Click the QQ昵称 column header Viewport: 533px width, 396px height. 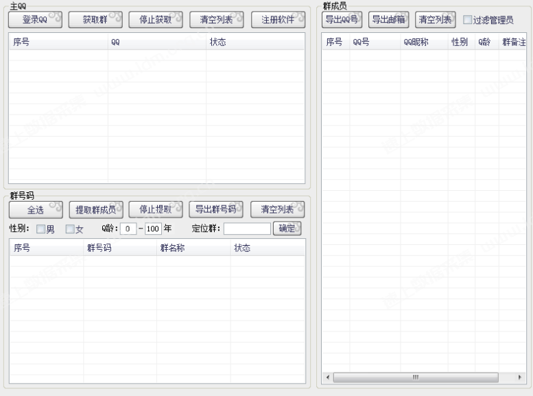(x=424, y=42)
